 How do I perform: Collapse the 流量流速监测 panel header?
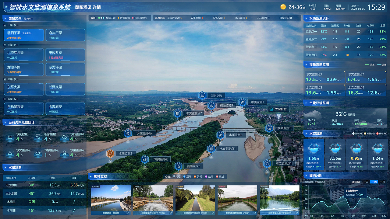tap(306, 64)
